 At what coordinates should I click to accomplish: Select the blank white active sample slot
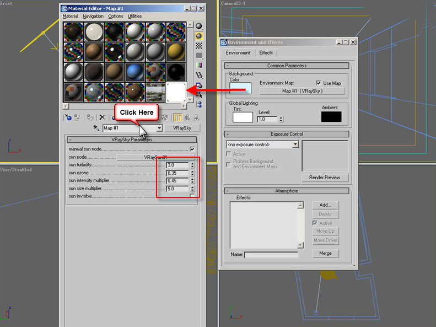click(x=176, y=92)
